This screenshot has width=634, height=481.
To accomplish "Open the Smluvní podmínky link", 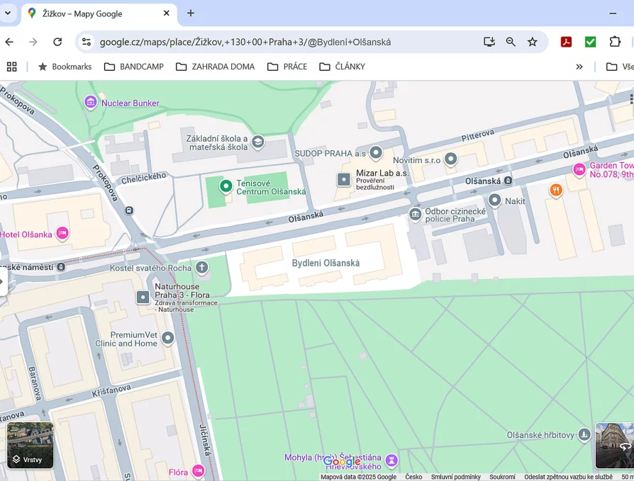I will tap(456, 477).
